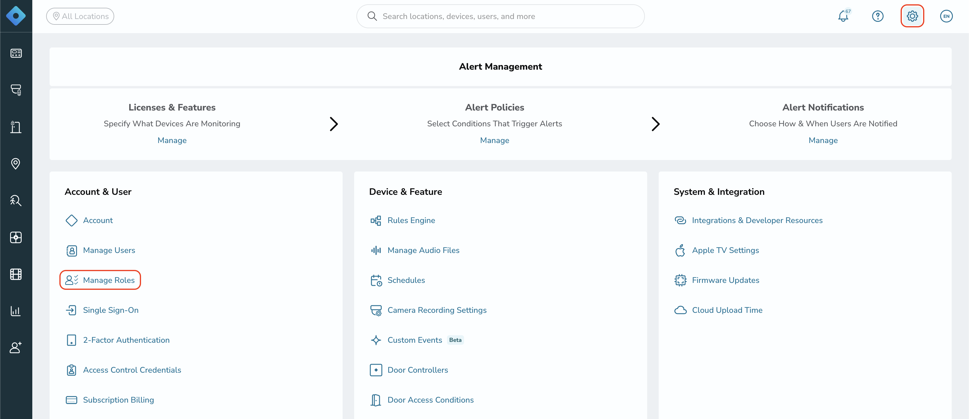The image size is (969, 419).
Task: Open the Custom Events link
Action: (415, 340)
